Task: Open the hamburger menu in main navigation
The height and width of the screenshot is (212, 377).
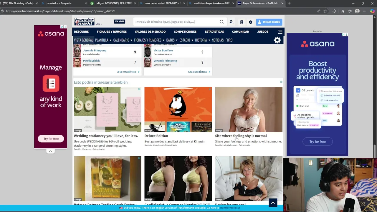Action: pos(280,32)
